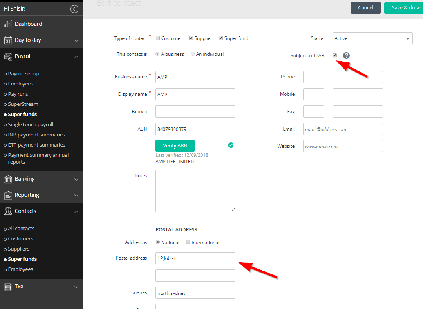This screenshot has width=423, height=309.
Task: Click the Verify ABN button
Action: pyautogui.click(x=175, y=145)
